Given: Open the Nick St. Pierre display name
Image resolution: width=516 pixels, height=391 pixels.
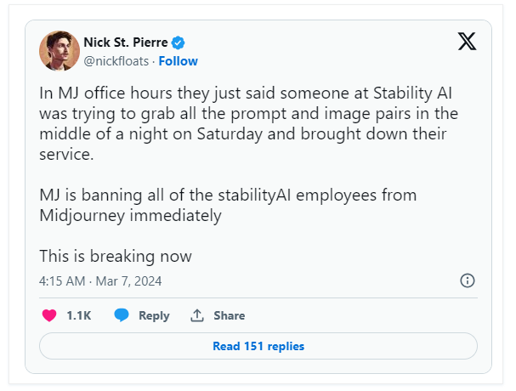Looking at the screenshot, I should click(x=126, y=42).
